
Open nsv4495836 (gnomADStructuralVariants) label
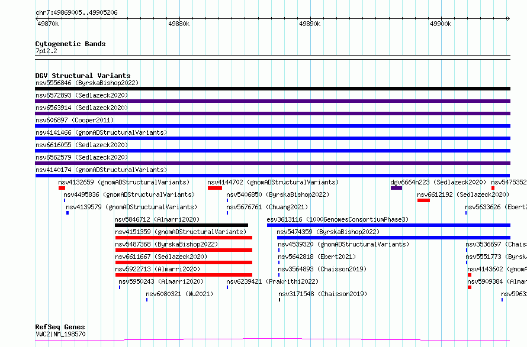click(x=129, y=194)
